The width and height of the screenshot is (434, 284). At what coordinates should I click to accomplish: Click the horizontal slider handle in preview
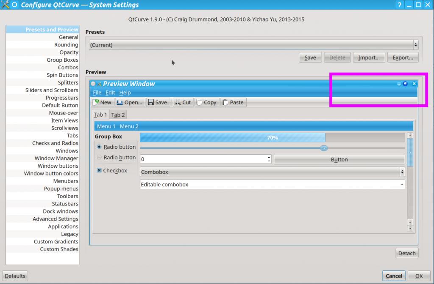(324, 148)
